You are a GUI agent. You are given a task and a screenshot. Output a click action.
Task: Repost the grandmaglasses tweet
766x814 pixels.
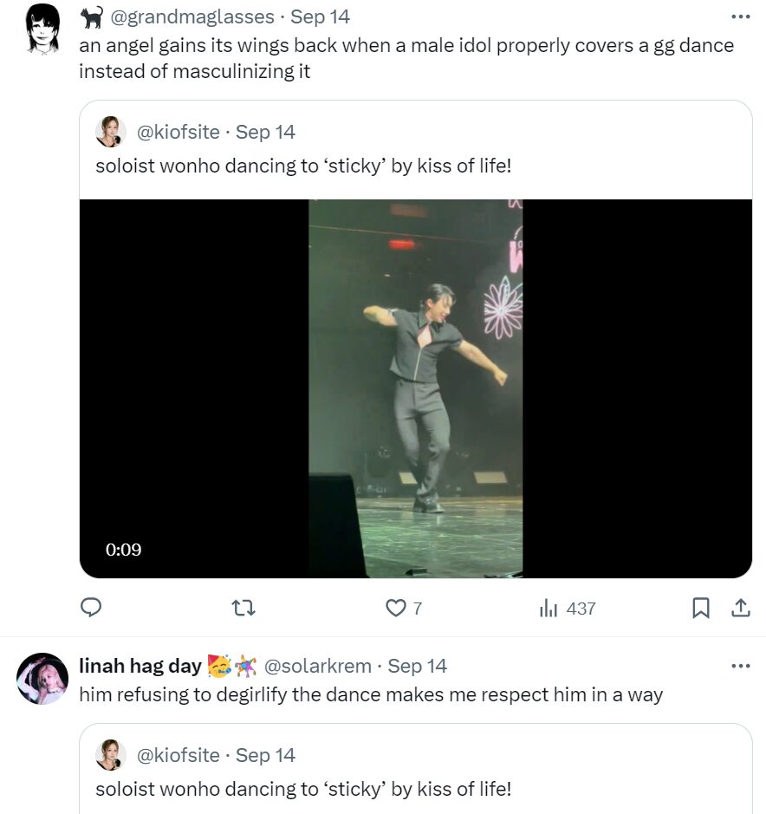click(x=244, y=608)
